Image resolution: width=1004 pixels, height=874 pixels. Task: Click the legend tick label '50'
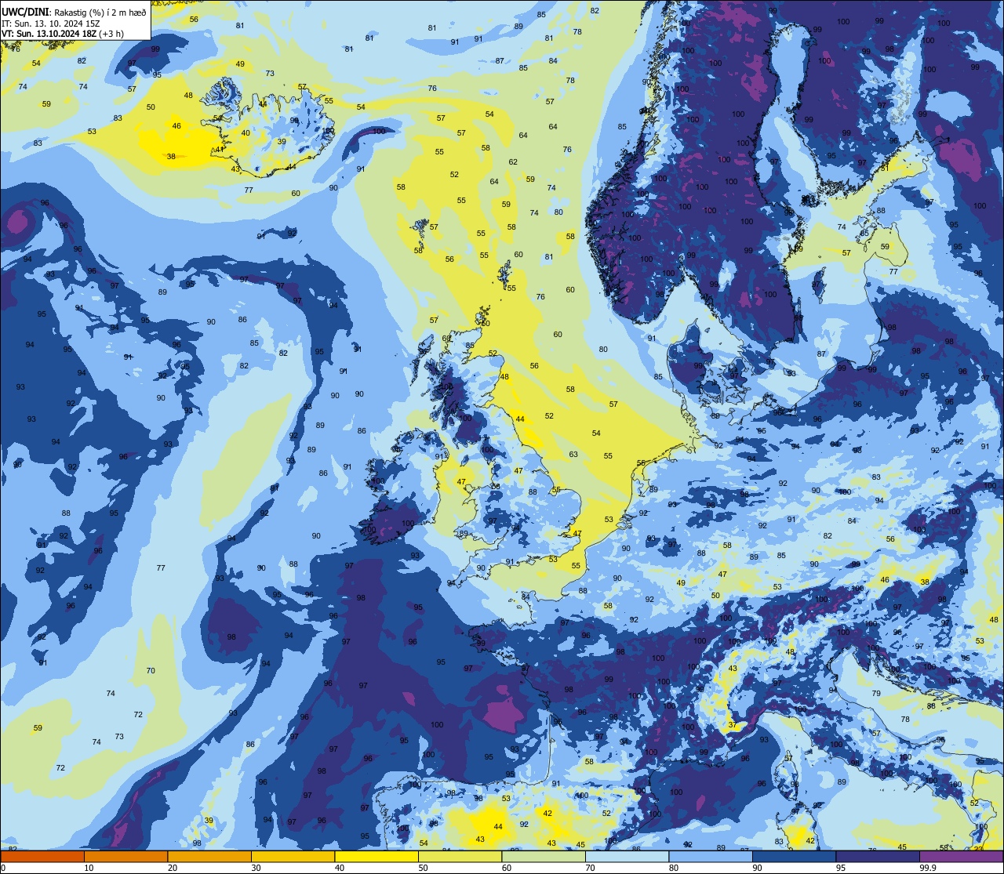tap(423, 868)
